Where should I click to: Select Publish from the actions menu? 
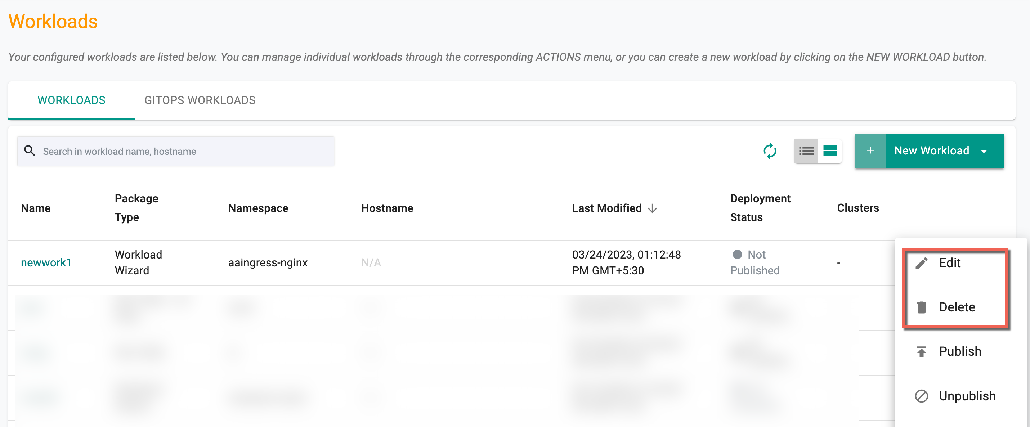click(960, 352)
